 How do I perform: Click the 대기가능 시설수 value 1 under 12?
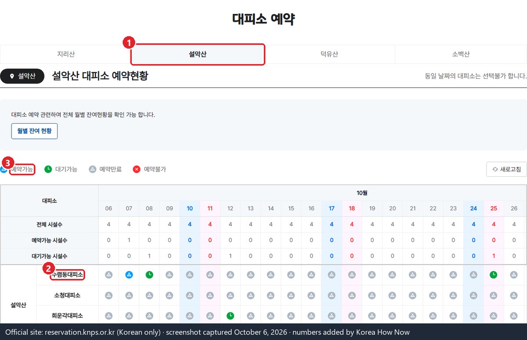(x=230, y=256)
